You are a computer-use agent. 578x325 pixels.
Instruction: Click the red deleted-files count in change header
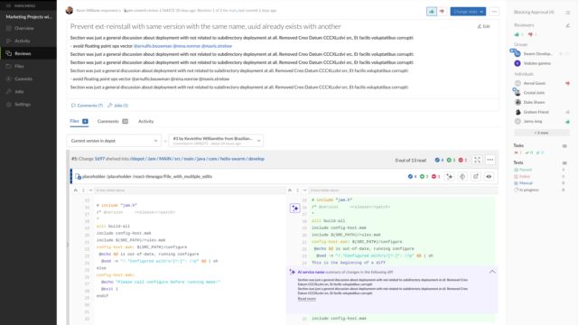[462, 160]
